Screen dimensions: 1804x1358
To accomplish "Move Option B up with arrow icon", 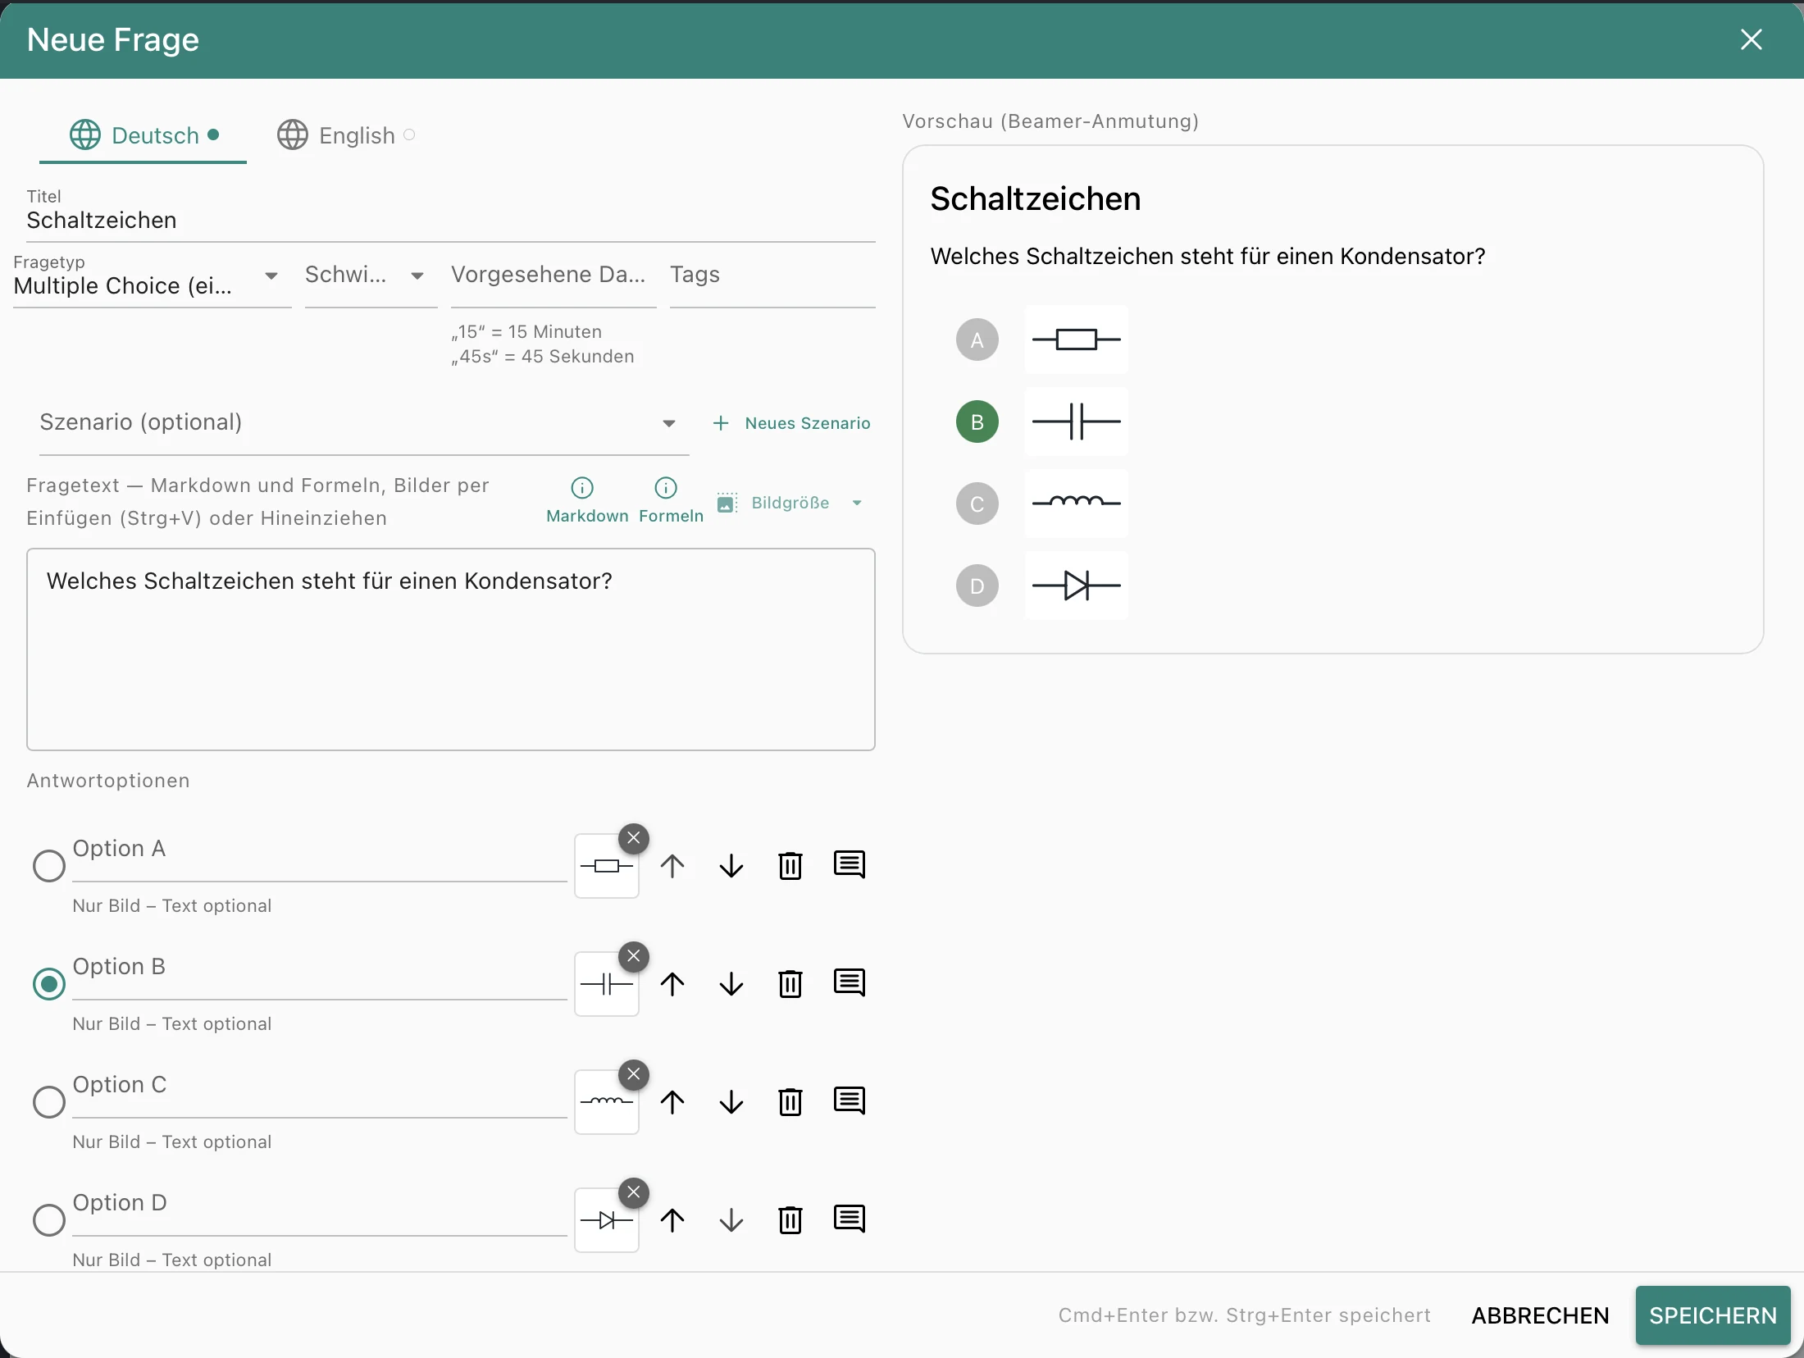I will pos(672,983).
